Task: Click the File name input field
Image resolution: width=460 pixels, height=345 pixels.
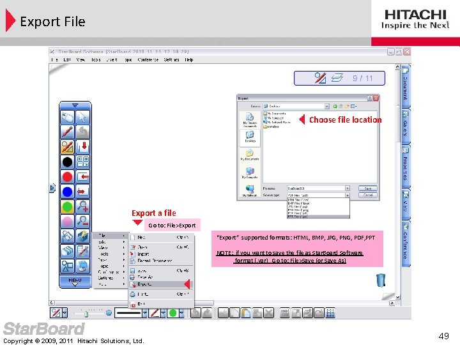Action: coord(316,188)
